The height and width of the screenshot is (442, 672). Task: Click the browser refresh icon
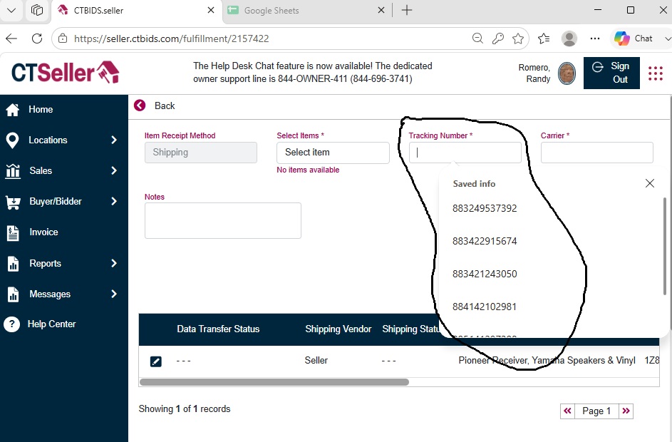(37, 38)
